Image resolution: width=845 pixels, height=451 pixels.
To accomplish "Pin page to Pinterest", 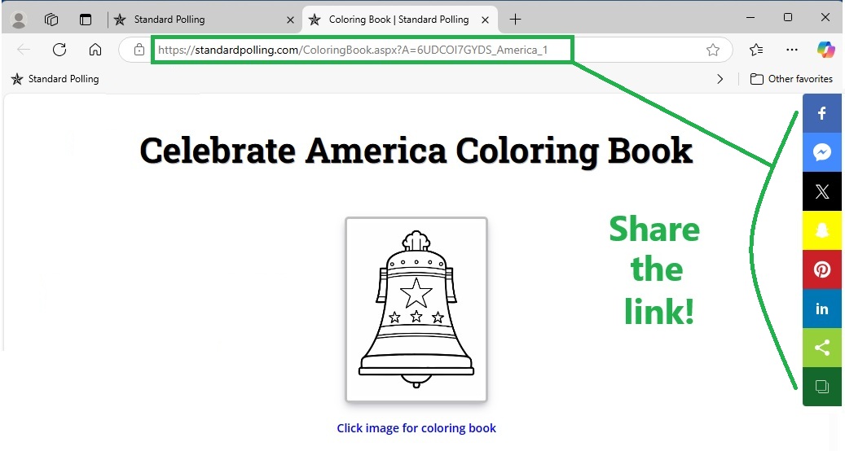I will (x=821, y=269).
